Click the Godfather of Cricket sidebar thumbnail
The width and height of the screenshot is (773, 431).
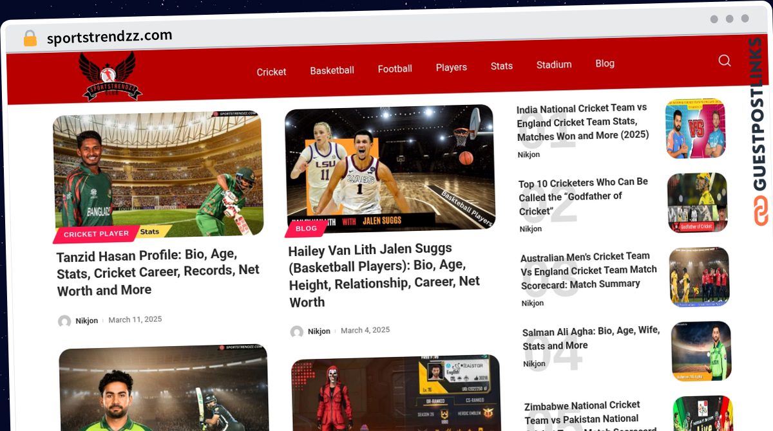(x=698, y=202)
